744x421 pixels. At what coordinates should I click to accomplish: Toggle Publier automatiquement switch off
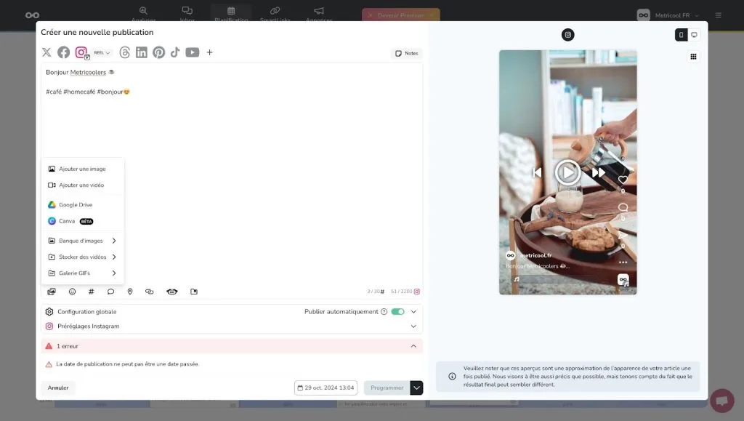tap(397, 312)
